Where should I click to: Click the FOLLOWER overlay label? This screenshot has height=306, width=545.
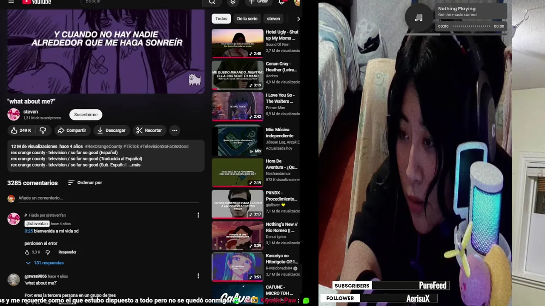coord(340,298)
